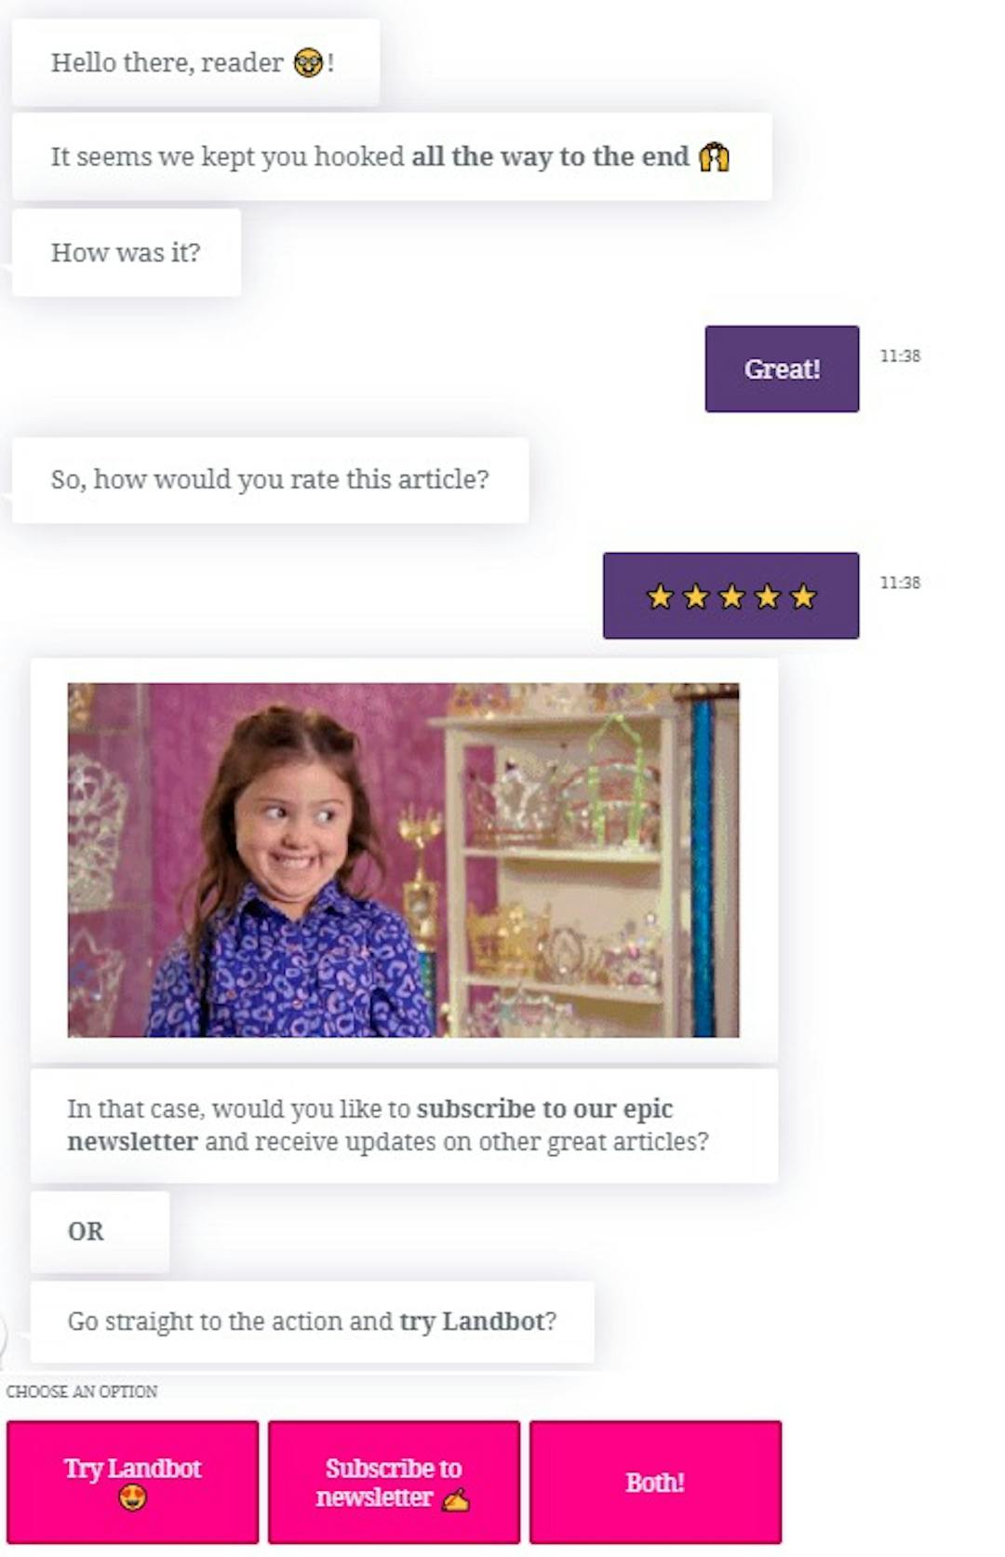The width and height of the screenshot is (1005, 1557).
Task: Click the 'how would you rate this article' message
Action: (270, 479)
